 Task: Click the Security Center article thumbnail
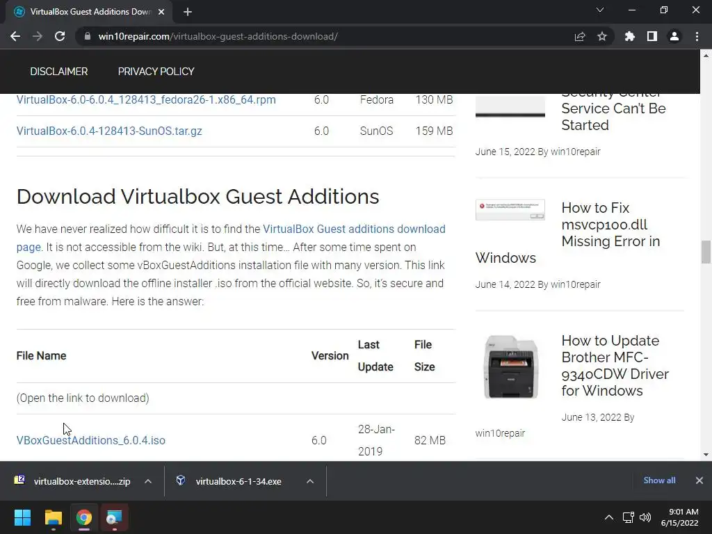510,106
